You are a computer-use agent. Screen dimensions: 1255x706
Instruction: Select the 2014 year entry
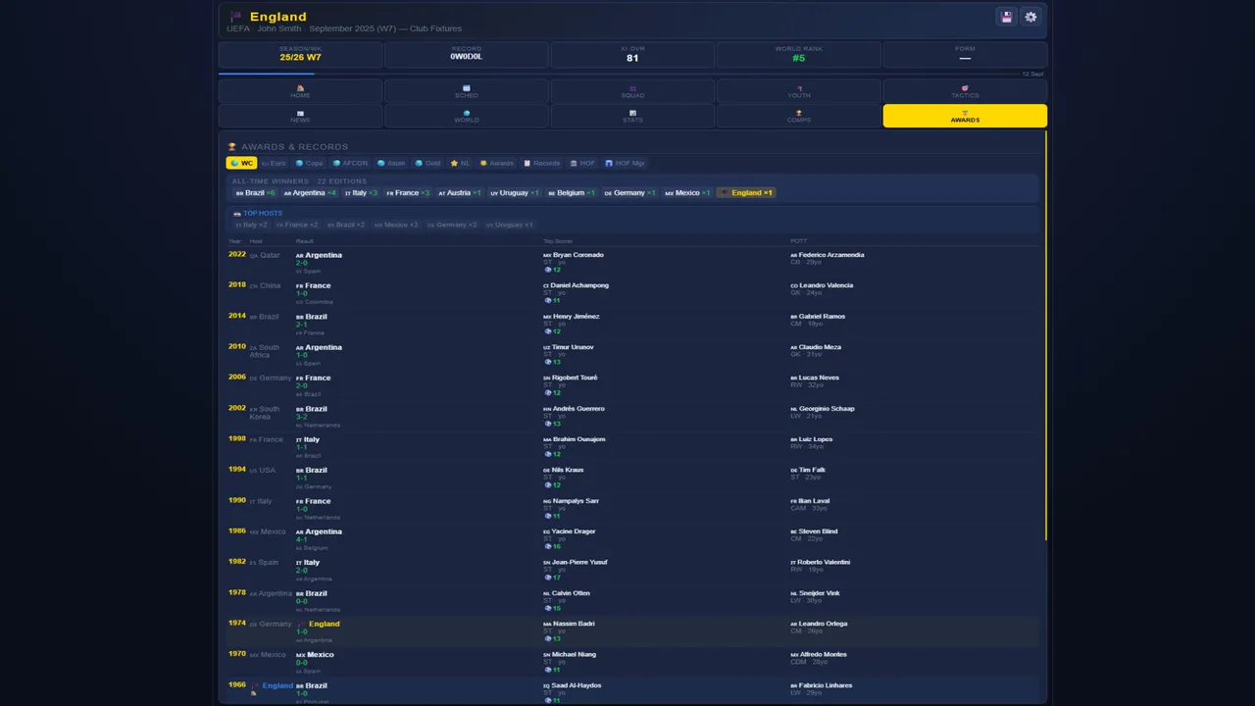(x=237, y=317)
